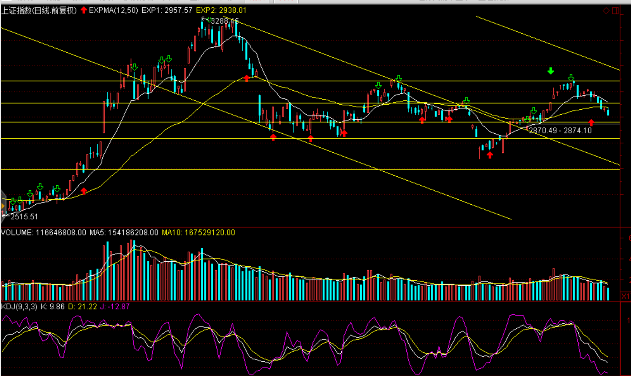631x376 pixels.
Task: Click the yellow MA10 volume average label
Action: pos(198,233)
